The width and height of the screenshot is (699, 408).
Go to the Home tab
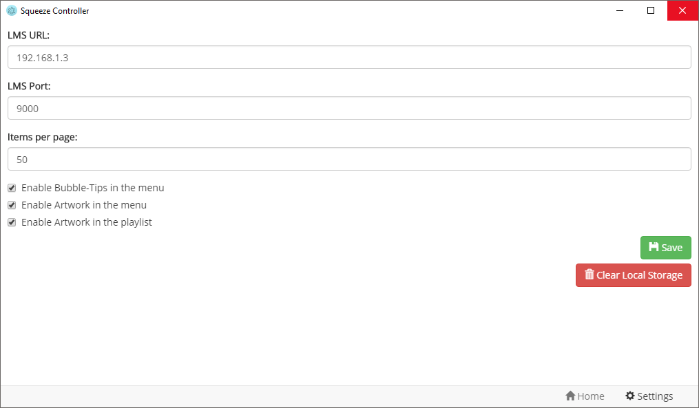[585, 396]
